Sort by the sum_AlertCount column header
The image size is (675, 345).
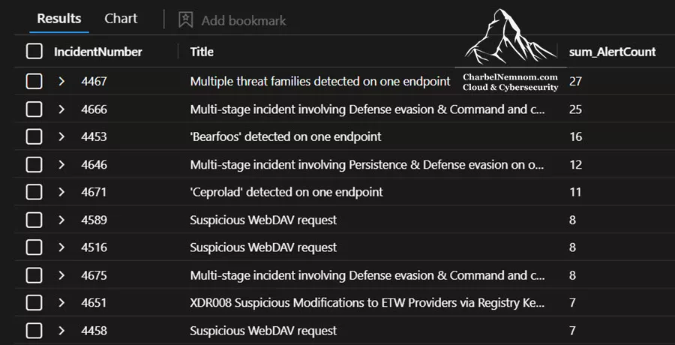click(612, 52)
